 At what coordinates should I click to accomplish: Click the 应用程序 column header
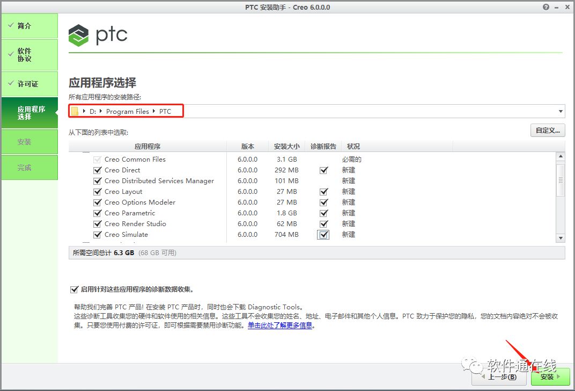148,147
